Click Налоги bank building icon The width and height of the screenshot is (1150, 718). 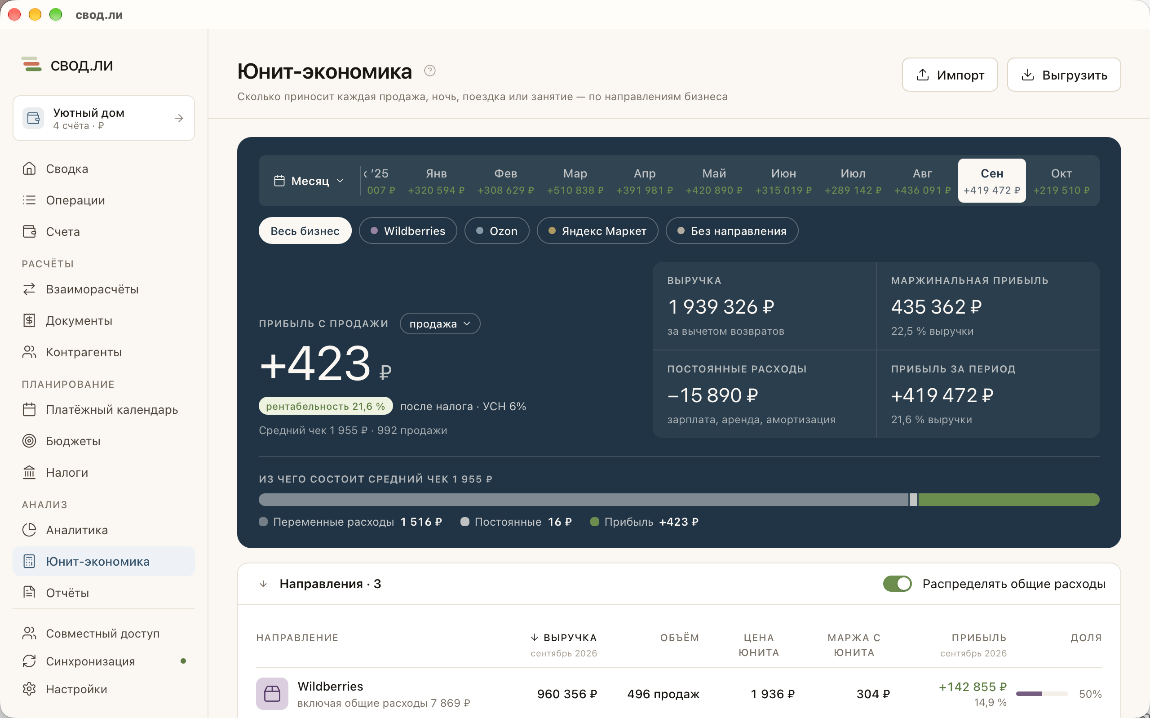point(30,472)
